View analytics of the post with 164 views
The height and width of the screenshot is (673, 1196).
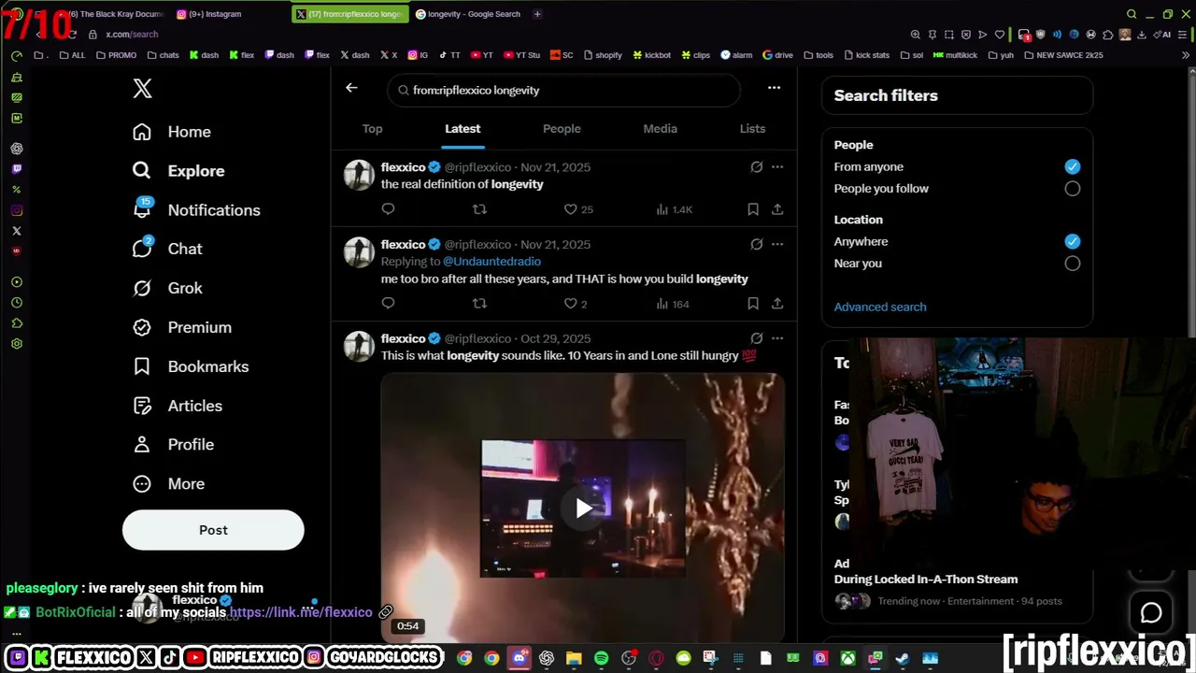[672, 303]
